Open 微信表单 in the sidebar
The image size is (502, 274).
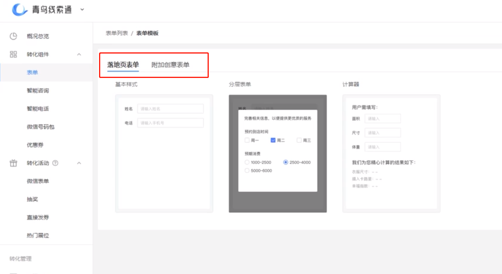[38, 181]
